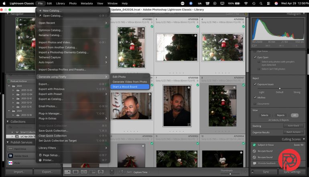309x177 pixels.
Task: Toggle the Eyes Open checkbox
Action: (x=255, y=57)
